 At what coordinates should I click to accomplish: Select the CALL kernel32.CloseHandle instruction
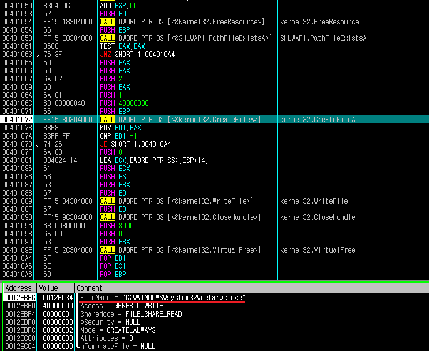pyautogui.click(x=180, y=217)
